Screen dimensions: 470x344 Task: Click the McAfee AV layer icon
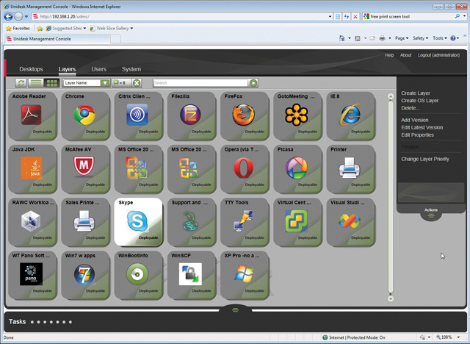point(84,167)
